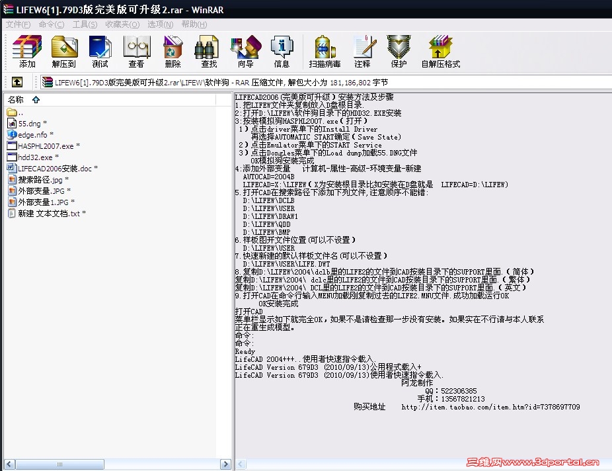This screenshot has width=612, height=471.
Task: Click the SFX (自解压格式) toolbar icon
Action: [441, 51]
